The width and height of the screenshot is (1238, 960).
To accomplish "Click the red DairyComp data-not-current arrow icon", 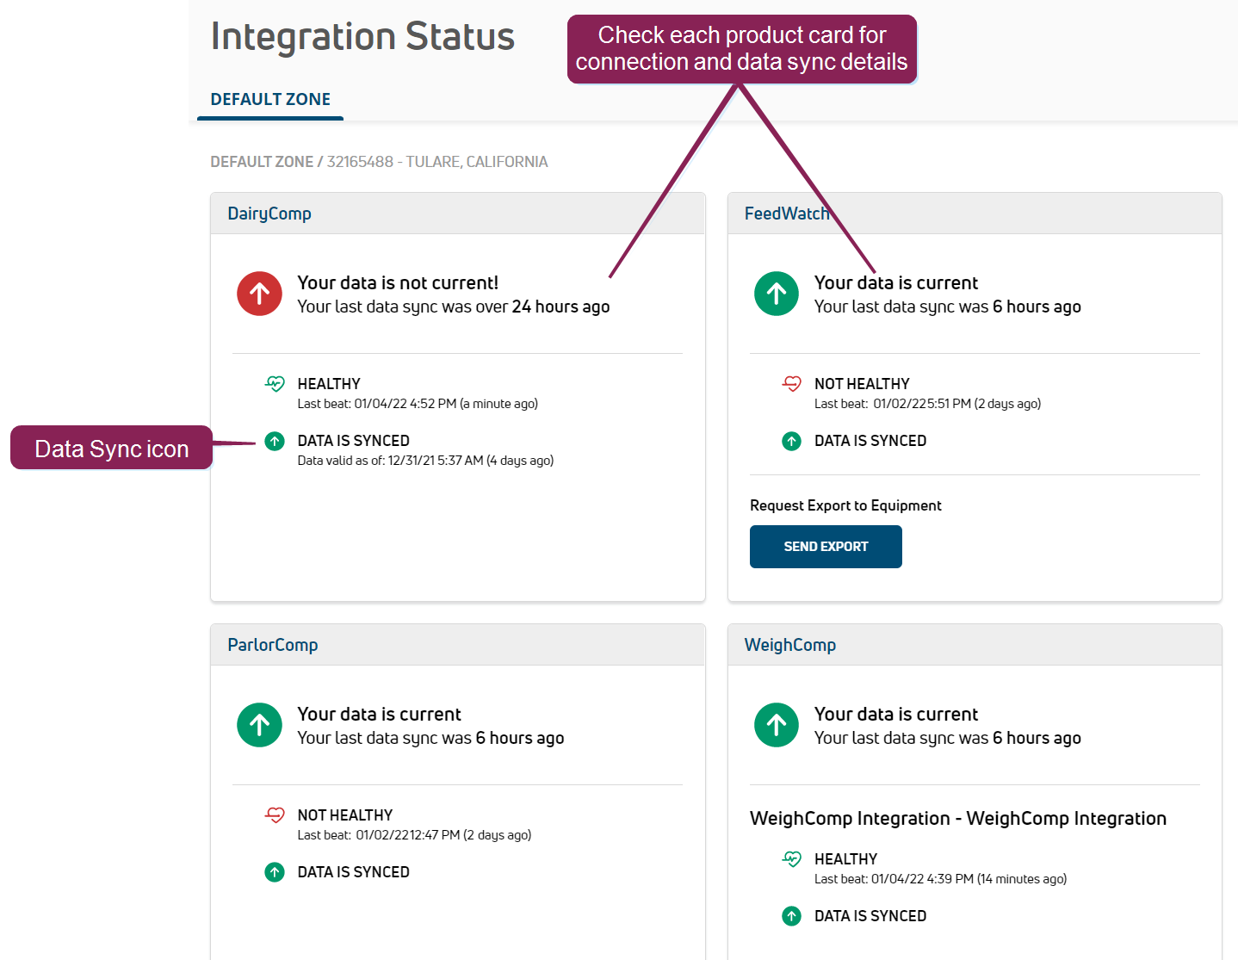I will [259, 294].
